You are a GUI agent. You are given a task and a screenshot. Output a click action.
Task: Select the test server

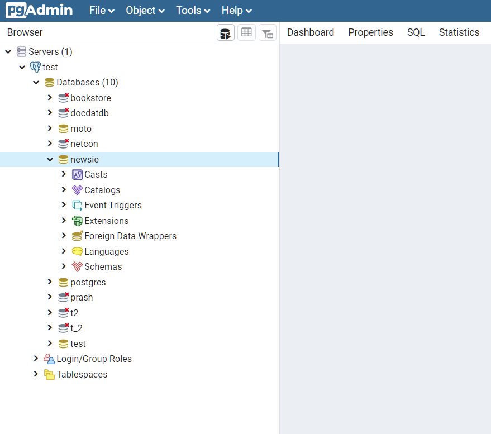point(50,67)
